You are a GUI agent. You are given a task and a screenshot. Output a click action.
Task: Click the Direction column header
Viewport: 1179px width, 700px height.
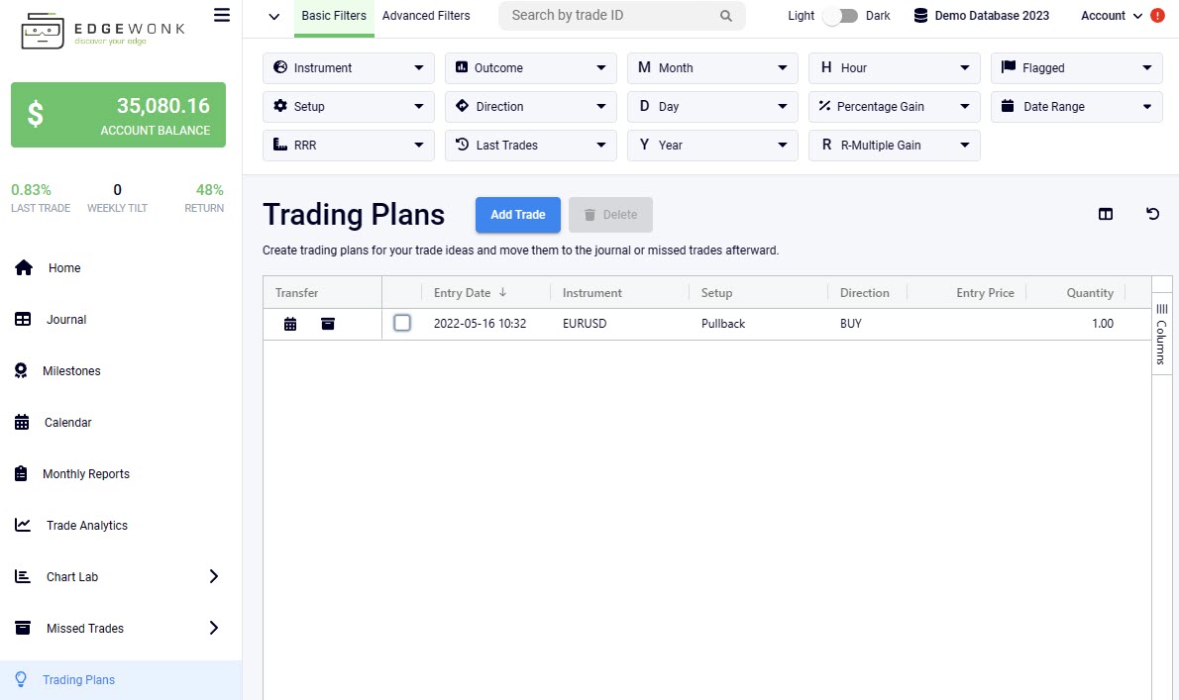[x=864, y=293]
